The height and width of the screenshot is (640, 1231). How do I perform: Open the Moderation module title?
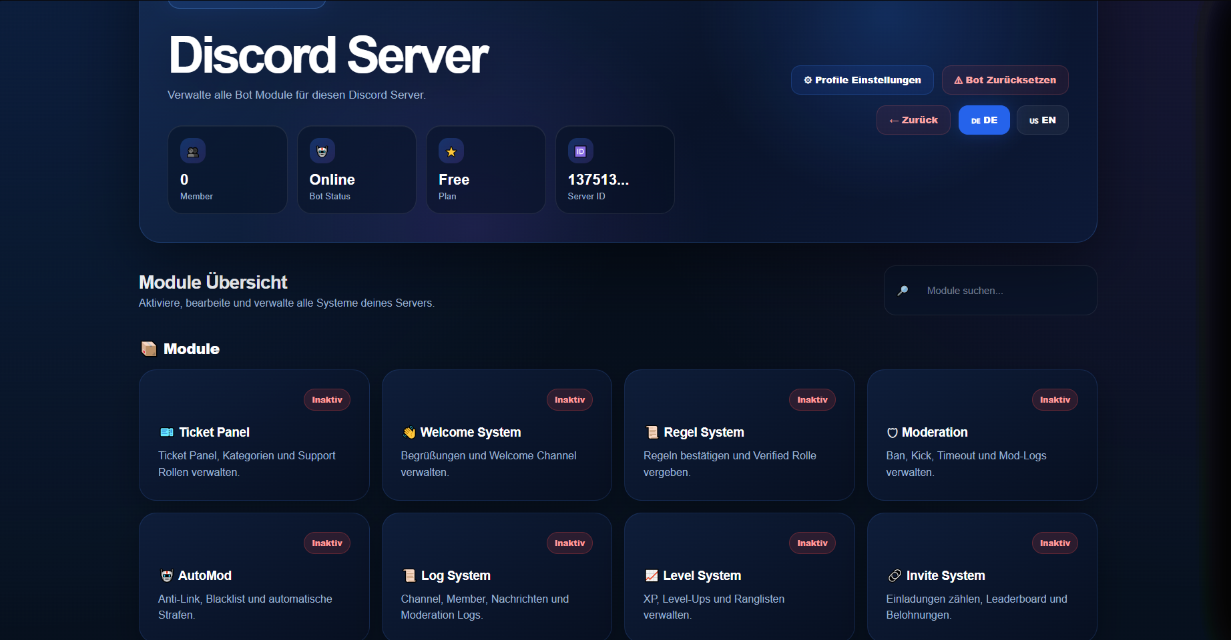pyautogui.click(x=935, y=432)
